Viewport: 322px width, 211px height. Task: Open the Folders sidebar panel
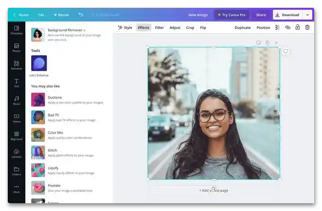point(17,171)
